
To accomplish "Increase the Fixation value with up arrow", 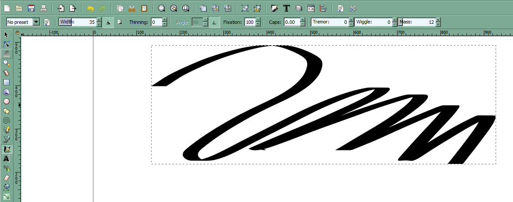I will point(258,20).
